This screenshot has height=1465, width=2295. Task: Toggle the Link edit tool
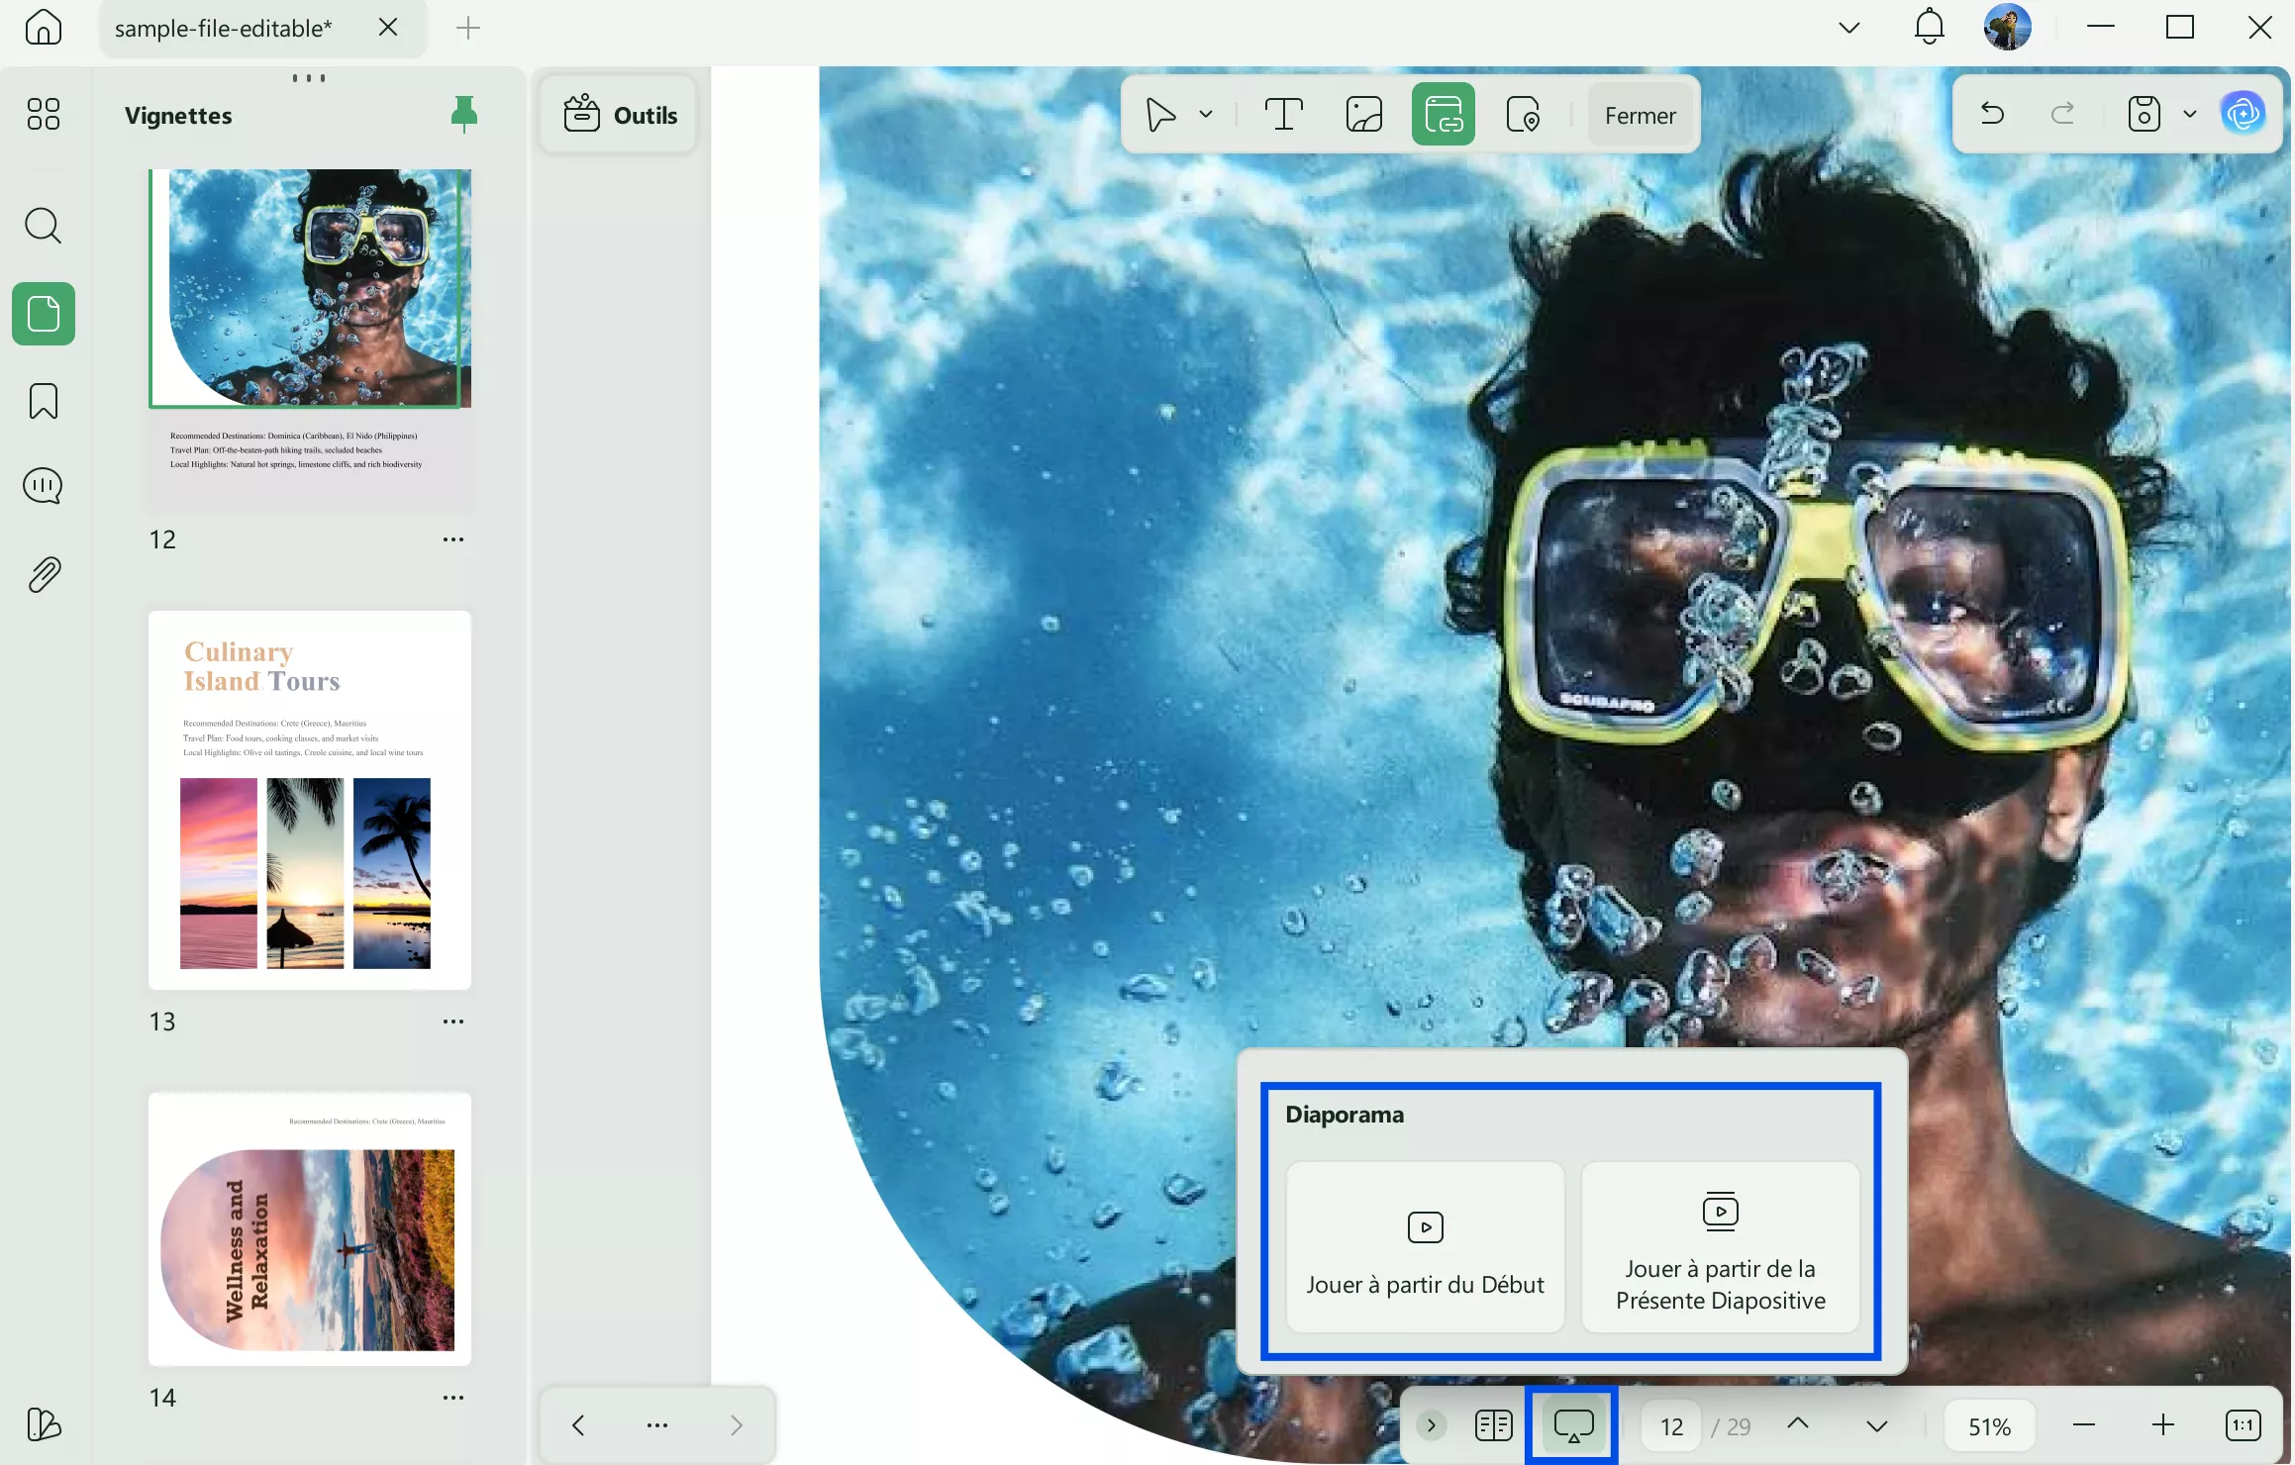pyautogui.click(x=1443, y=115)
